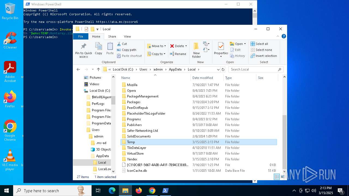Image resolution: width=349 pixels, height=196 pixels.
Task: Switch to Details view layout icon
Action: pyautogui.click(x=277, y=177)
